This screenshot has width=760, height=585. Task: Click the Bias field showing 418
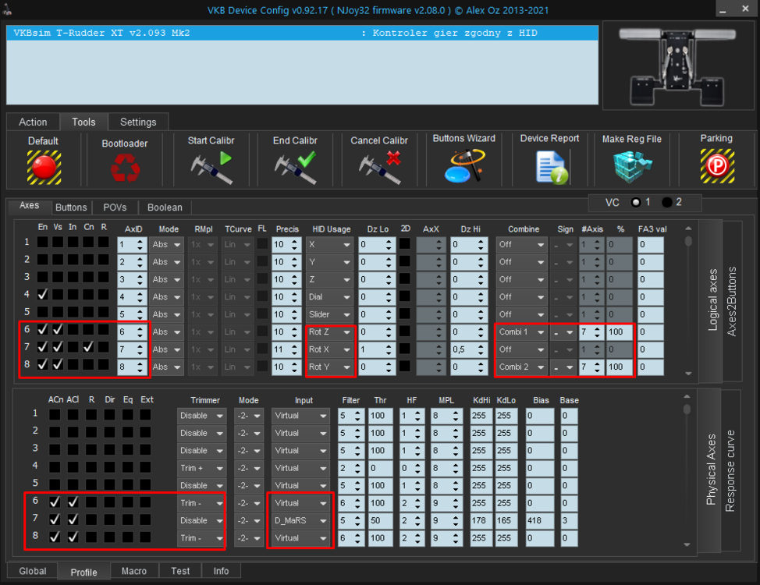(539, 520)
